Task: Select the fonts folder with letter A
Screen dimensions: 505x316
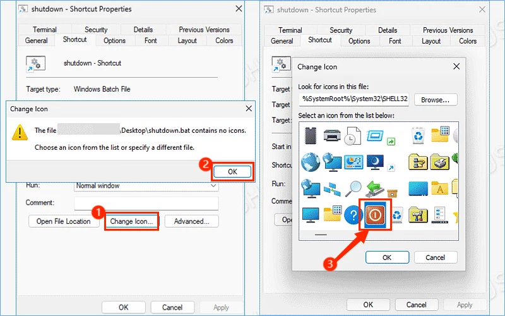Action: coord(439,188)
